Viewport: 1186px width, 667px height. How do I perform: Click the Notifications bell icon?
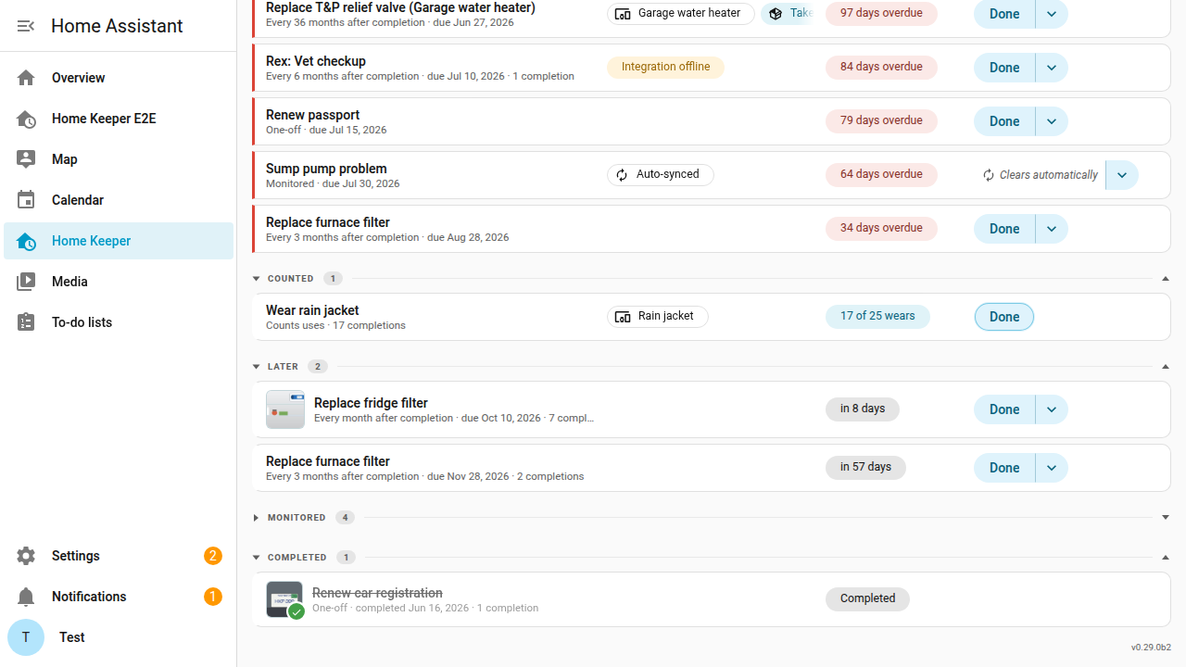click(26, 597)
